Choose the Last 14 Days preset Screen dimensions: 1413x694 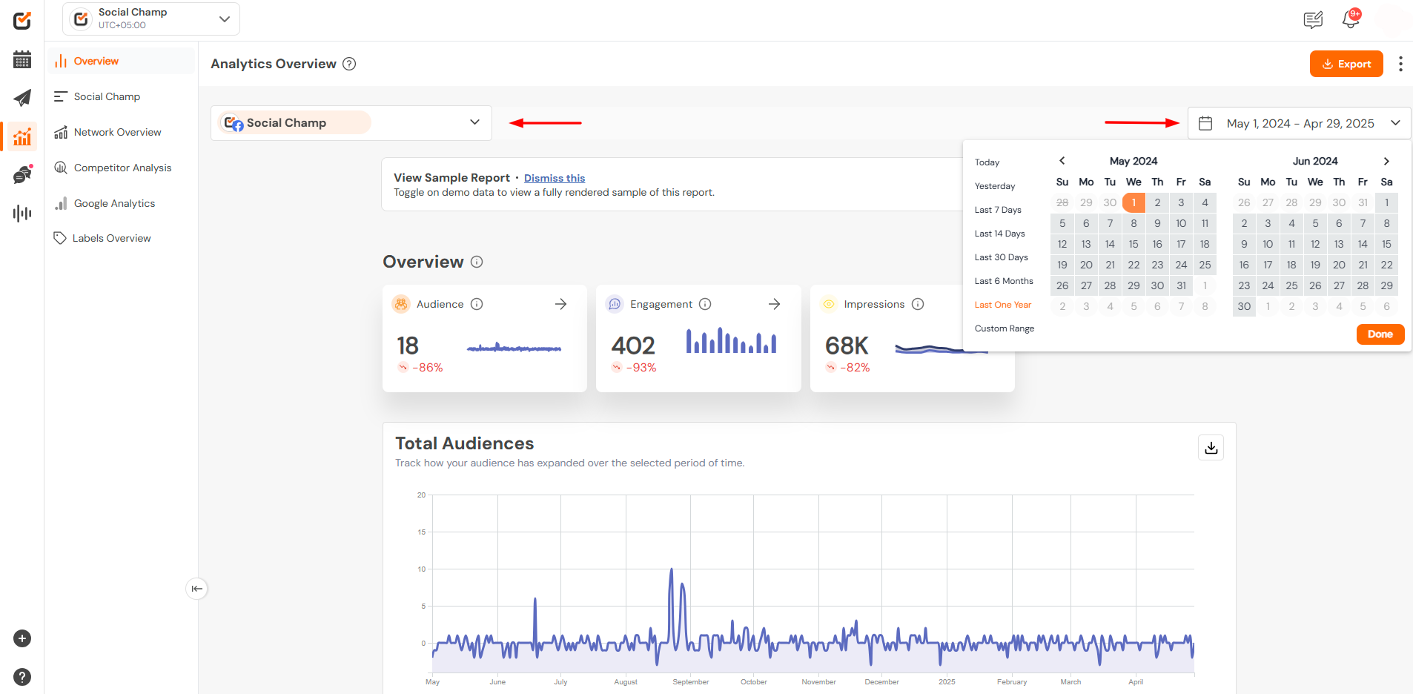1000,234
